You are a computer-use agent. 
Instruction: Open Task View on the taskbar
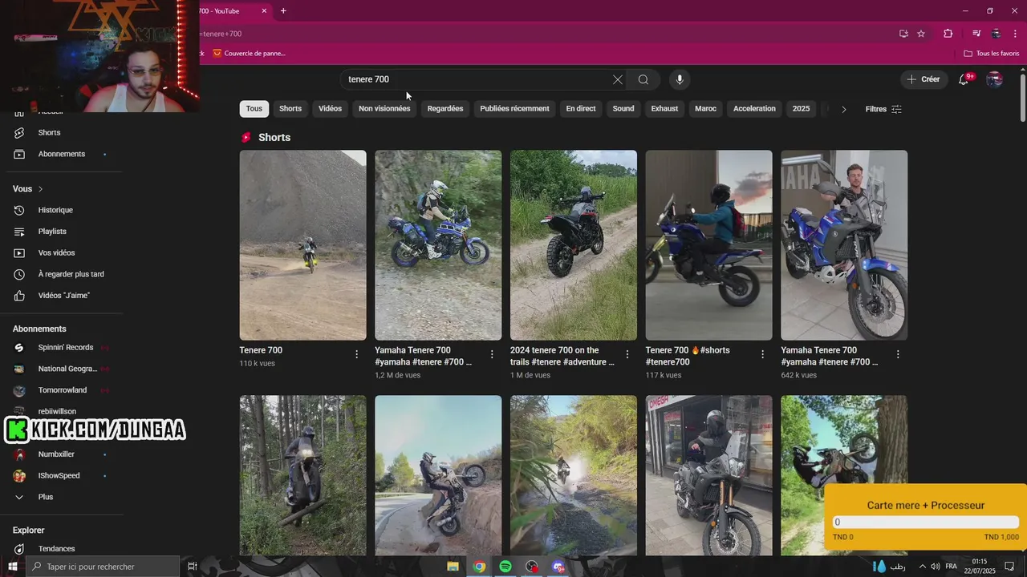pos(193,567)
